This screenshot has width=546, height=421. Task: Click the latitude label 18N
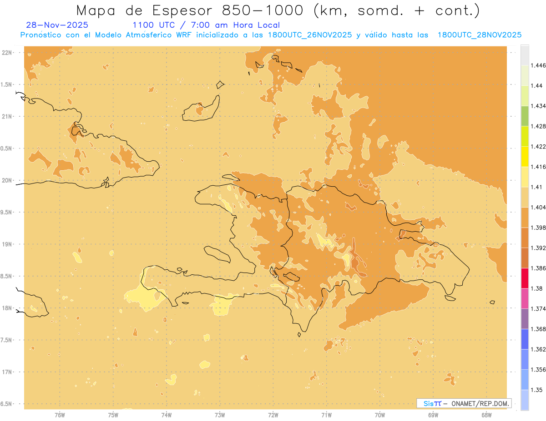[x=6, y=308]
